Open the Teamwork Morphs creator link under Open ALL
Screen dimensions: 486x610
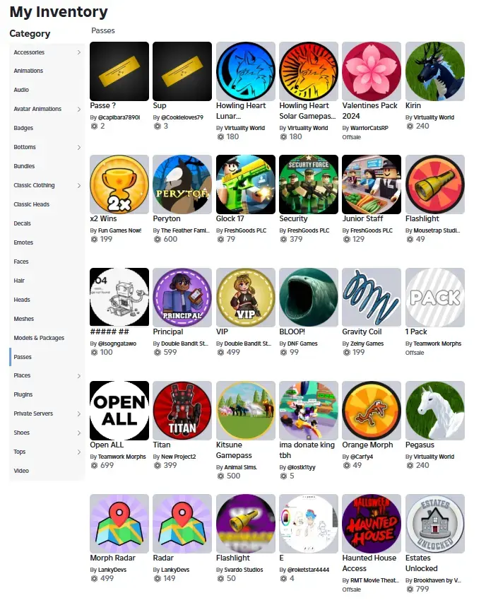tap(121, 457)
